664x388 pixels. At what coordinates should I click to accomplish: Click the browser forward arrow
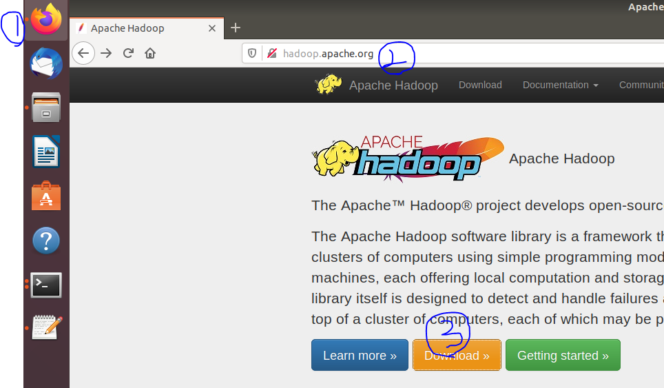(x=106, y=53)
